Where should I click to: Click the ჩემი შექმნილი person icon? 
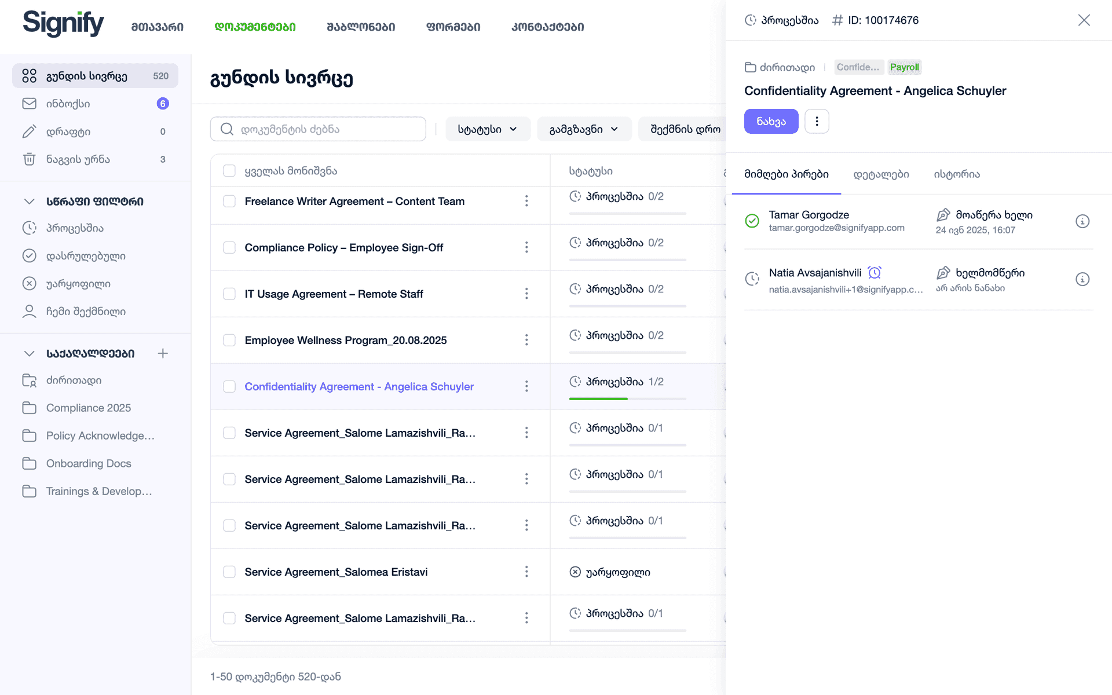pos(29,312)
